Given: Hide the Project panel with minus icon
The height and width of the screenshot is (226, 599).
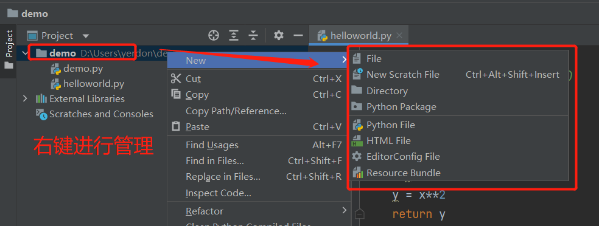Looking at the screenshot, I should point(298,35).
